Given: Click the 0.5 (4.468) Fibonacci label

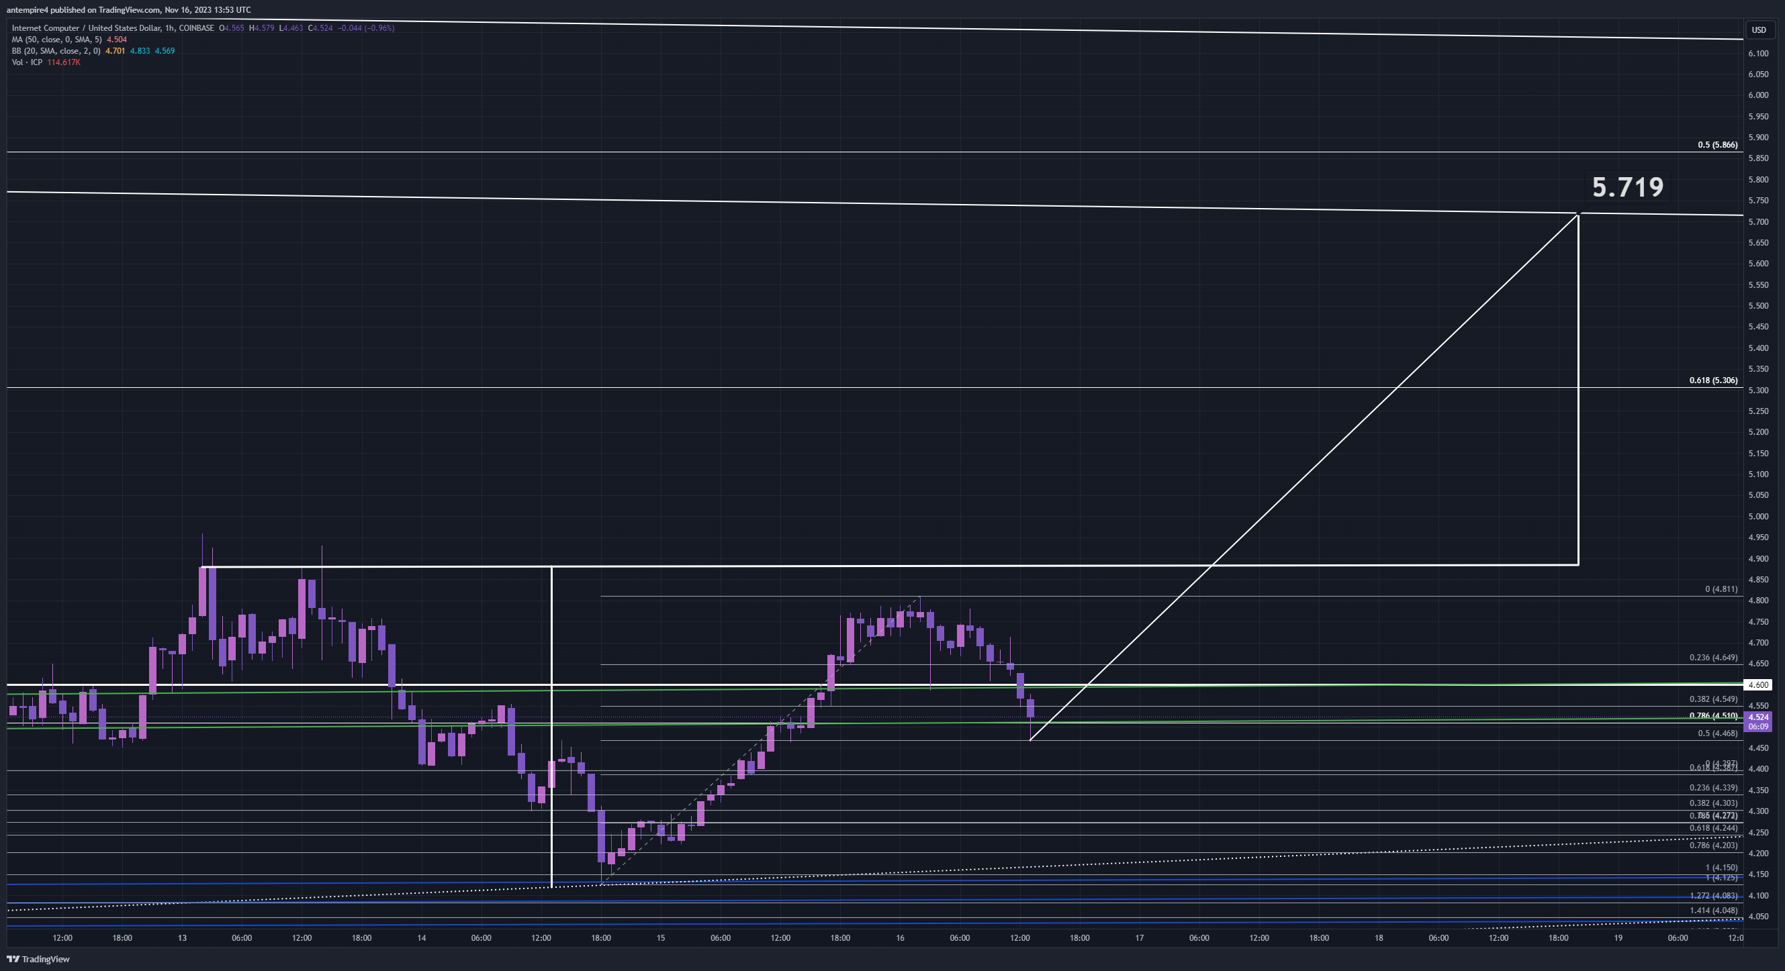Looking at the screenshot, I should click(1717, 733).
